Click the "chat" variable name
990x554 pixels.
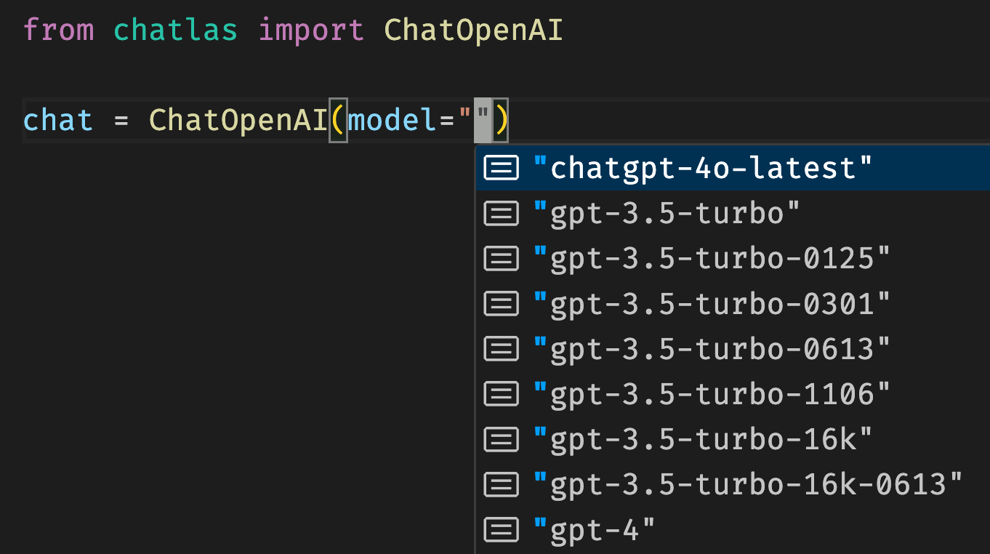[x=58, y=120]
